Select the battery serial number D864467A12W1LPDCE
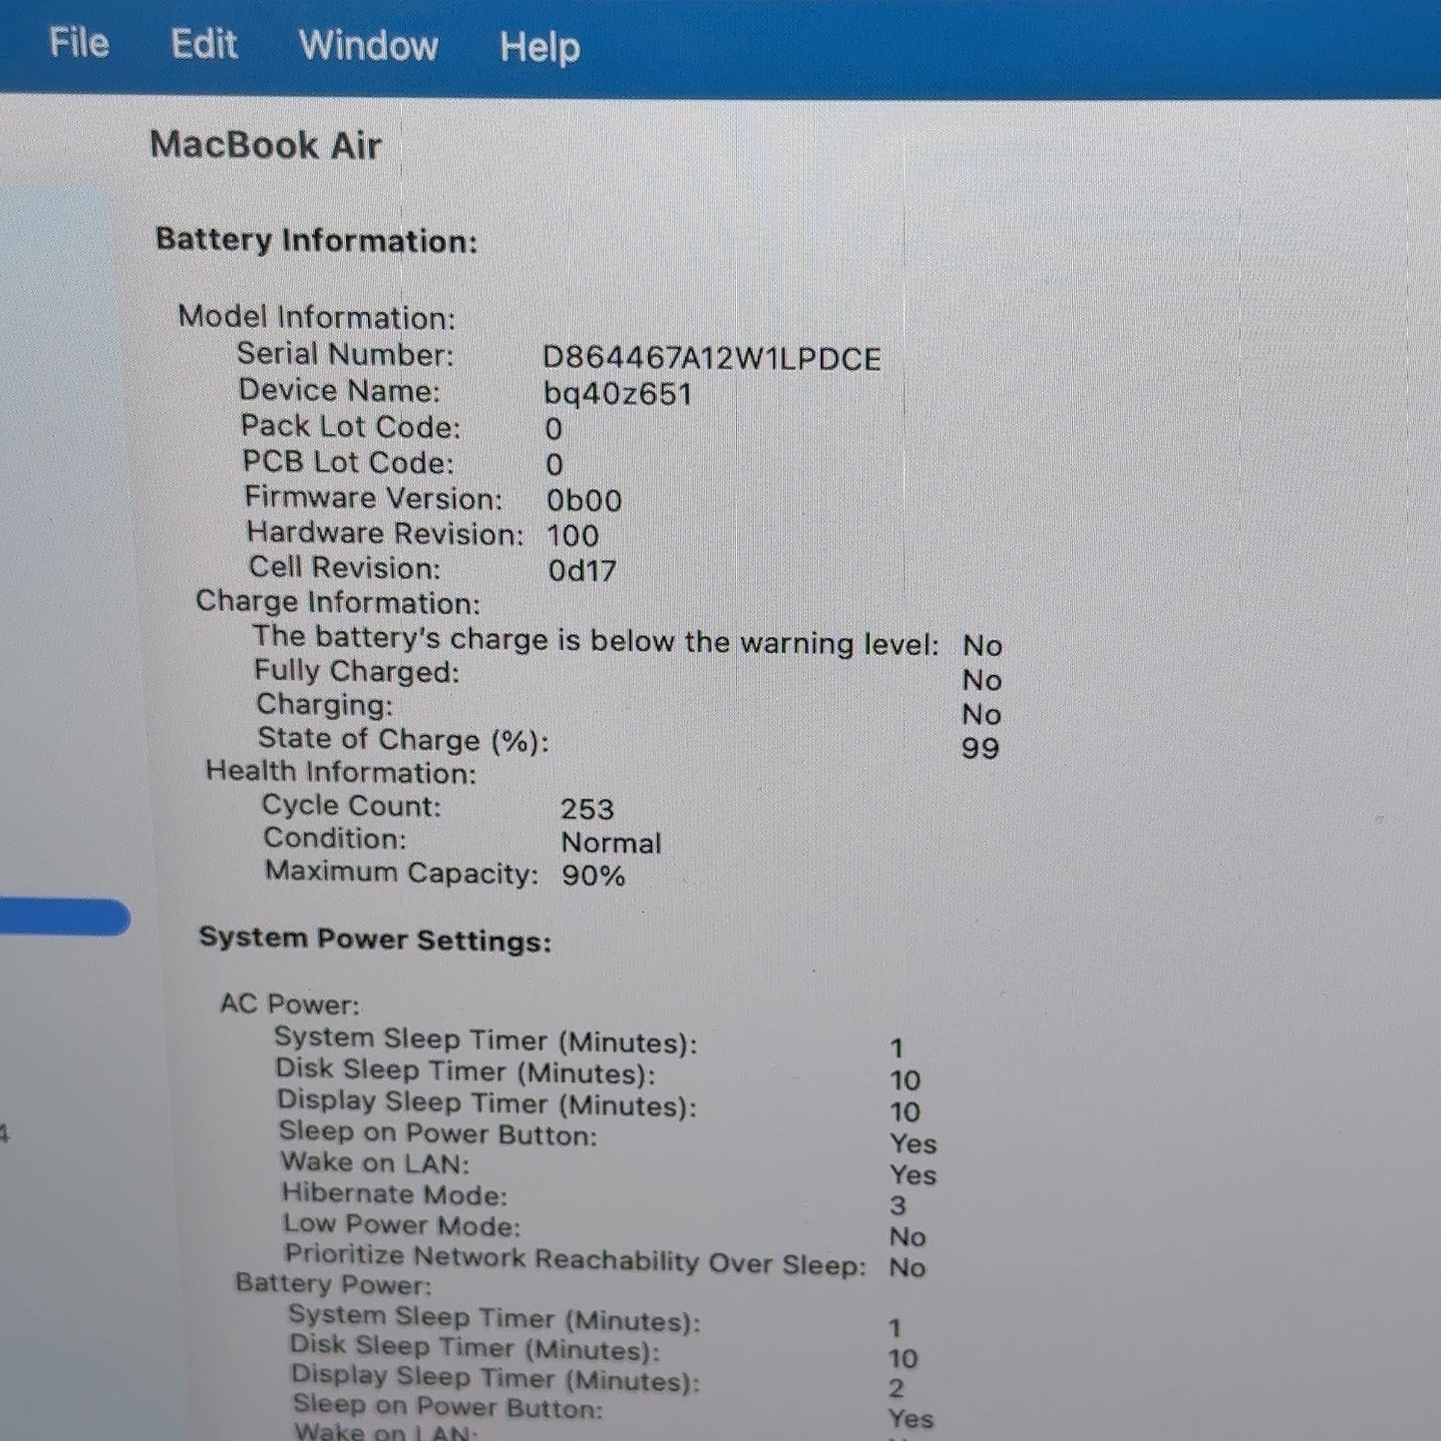Image resolution: width=1441 pixels, height=1441 pixels. 712,359
